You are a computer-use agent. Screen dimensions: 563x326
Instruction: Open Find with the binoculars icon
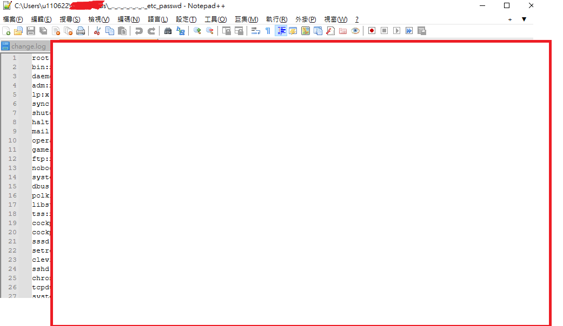click(168, 31)
